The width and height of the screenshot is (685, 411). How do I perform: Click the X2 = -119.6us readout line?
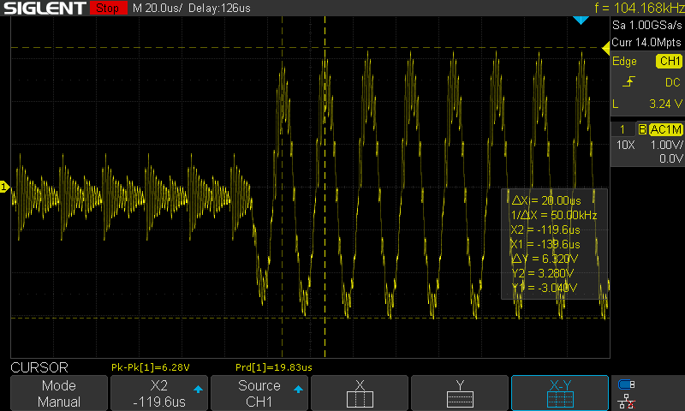click(x=545, y=229)
